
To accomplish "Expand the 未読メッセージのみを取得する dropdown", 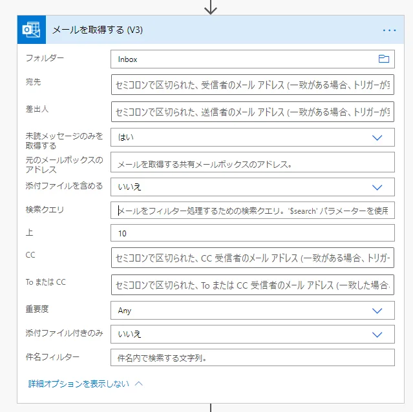I will click(x=377, y=137).
